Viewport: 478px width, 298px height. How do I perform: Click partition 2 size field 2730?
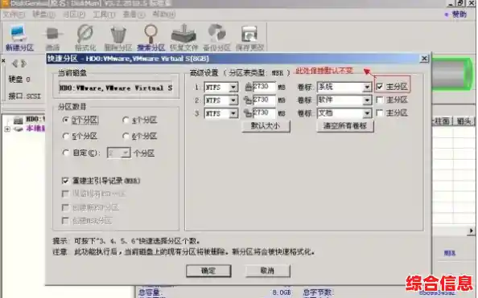click(x=264, y=100)
